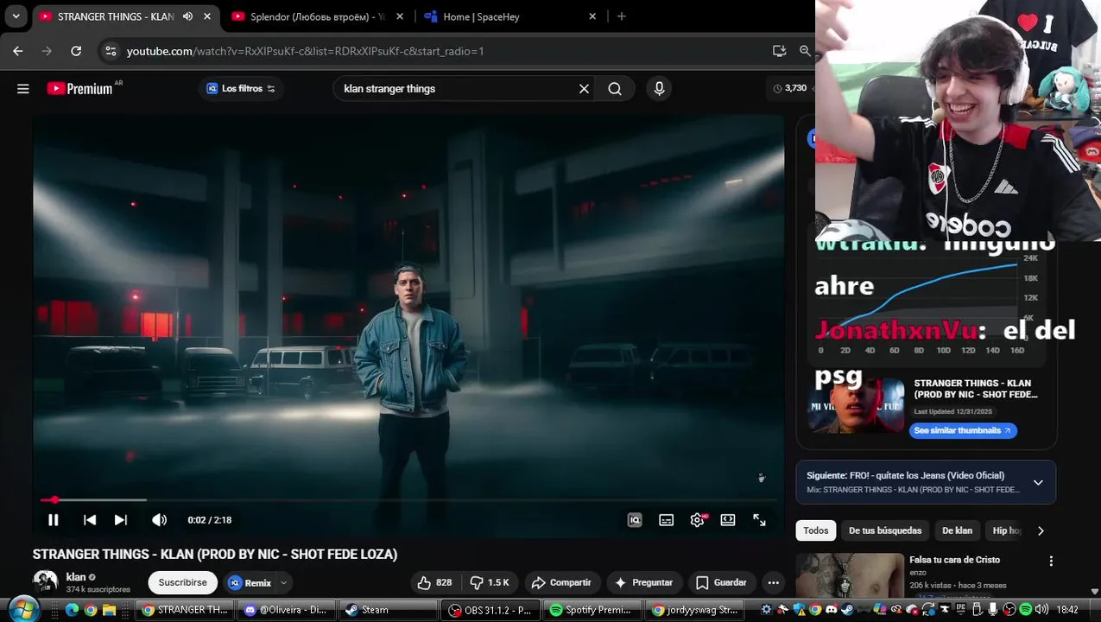1101x622 pixels.
Task: Seek along the video progress bar
Action: 408,499
